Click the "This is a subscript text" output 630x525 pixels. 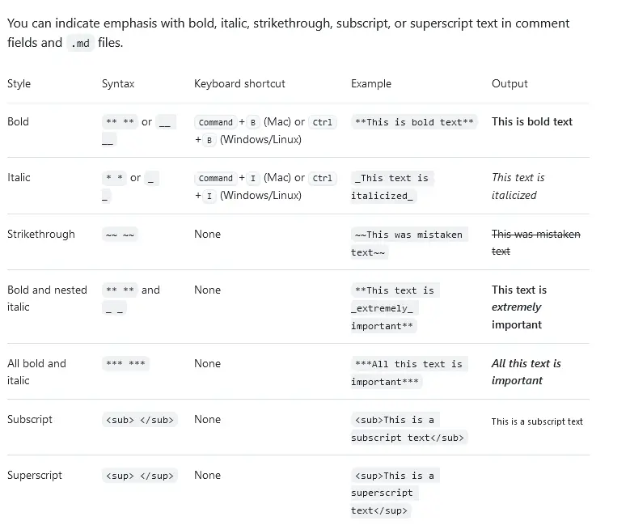coord(537,421)
